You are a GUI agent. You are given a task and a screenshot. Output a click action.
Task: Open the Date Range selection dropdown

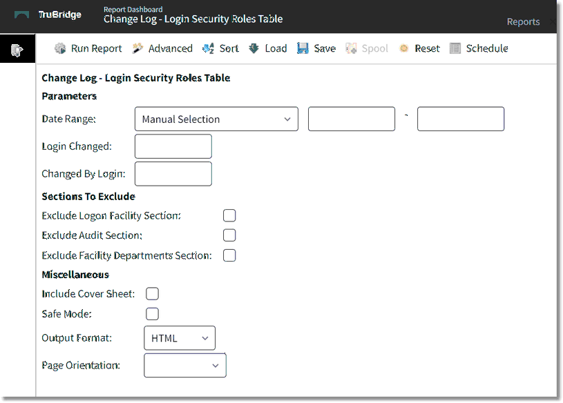coord(216,119)
